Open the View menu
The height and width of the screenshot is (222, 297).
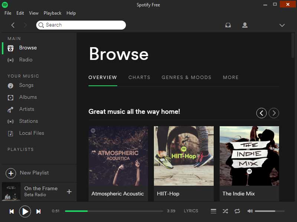click(34, 13)
